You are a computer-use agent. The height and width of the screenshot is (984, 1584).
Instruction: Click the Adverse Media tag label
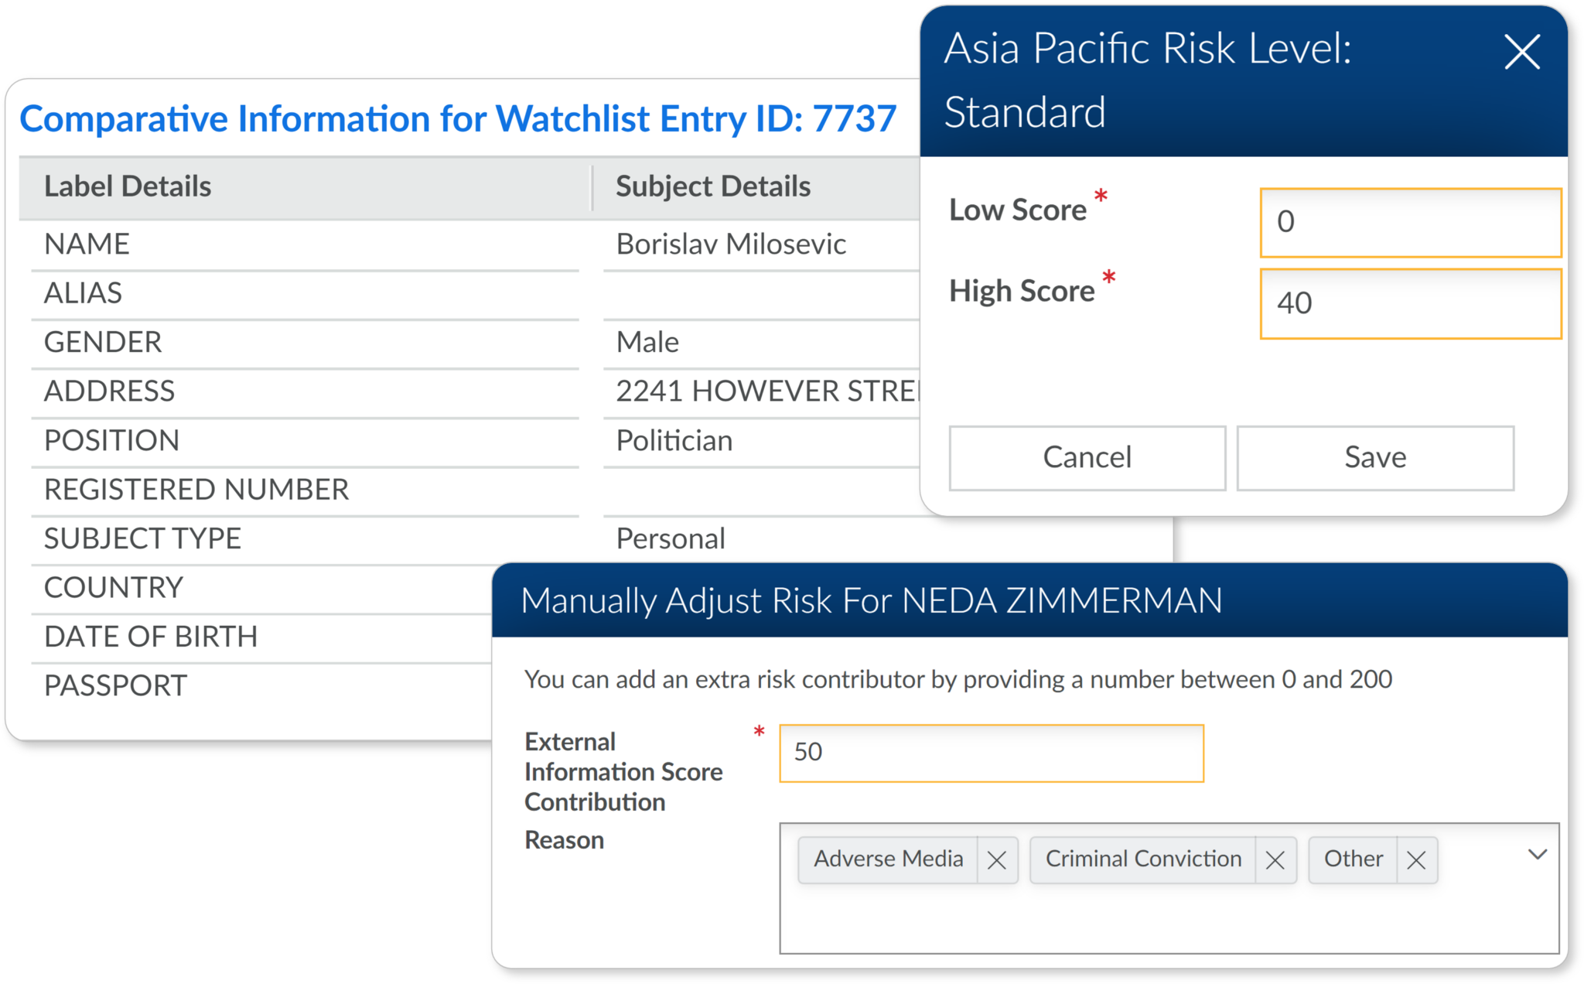click(888, 859)
